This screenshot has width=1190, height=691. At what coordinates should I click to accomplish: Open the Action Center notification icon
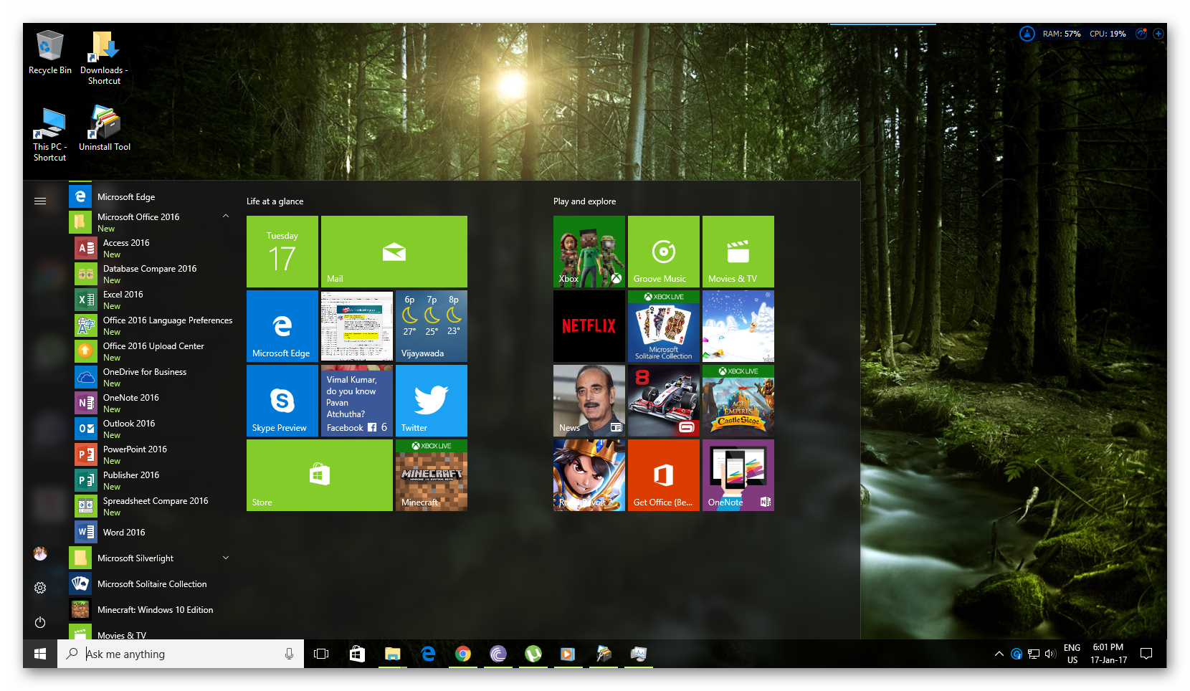click(1146, 654)
